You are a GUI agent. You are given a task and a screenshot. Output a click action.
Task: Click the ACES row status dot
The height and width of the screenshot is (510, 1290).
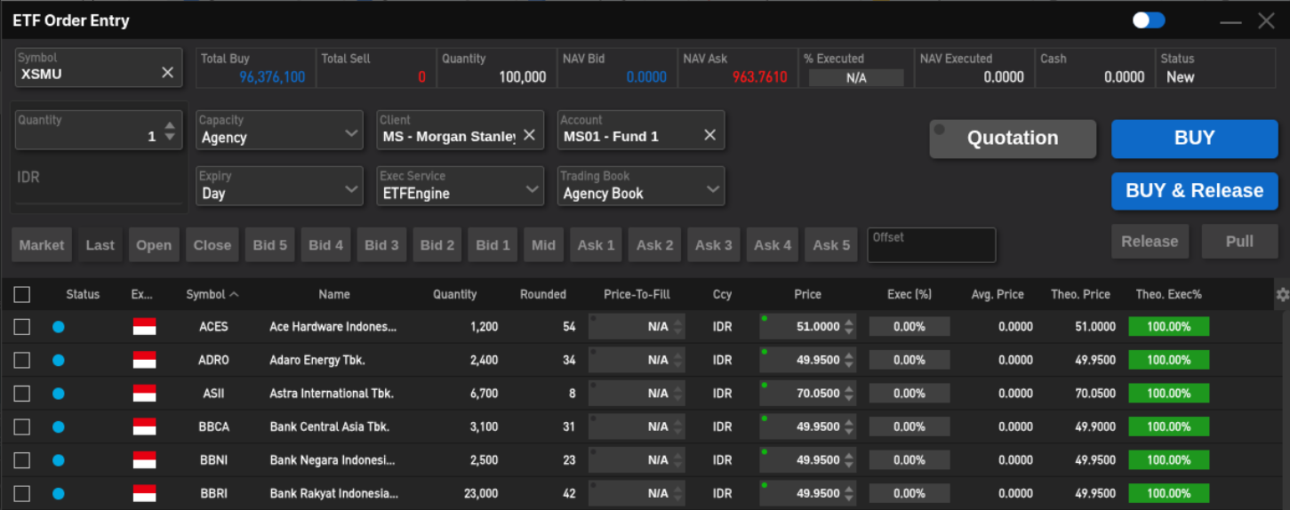point(58,327)
